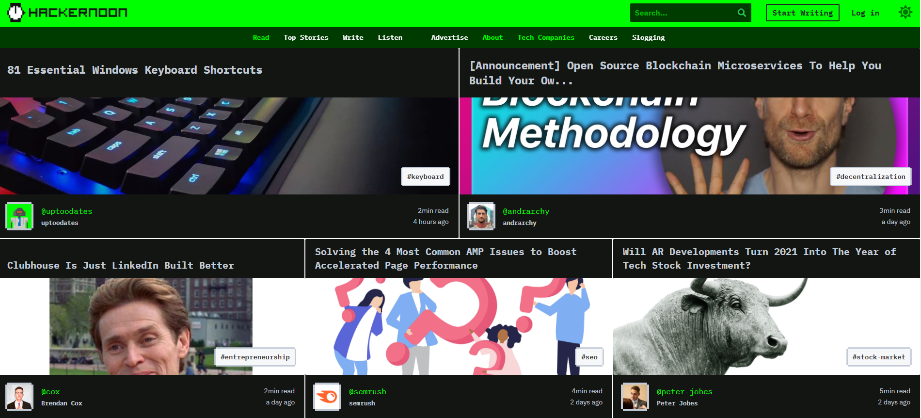This screenshot has width=921, height=418.
Task: Click the question marks illustration thumbnail
Action: click(459, 326)
